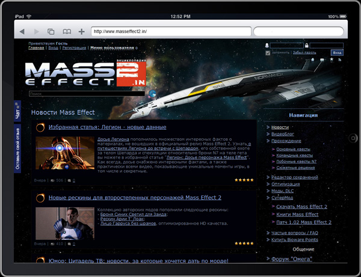Open 'Скачать Mass Effect 2' link
This screenshot has width=361, height=277.
(x=301, y=207)
